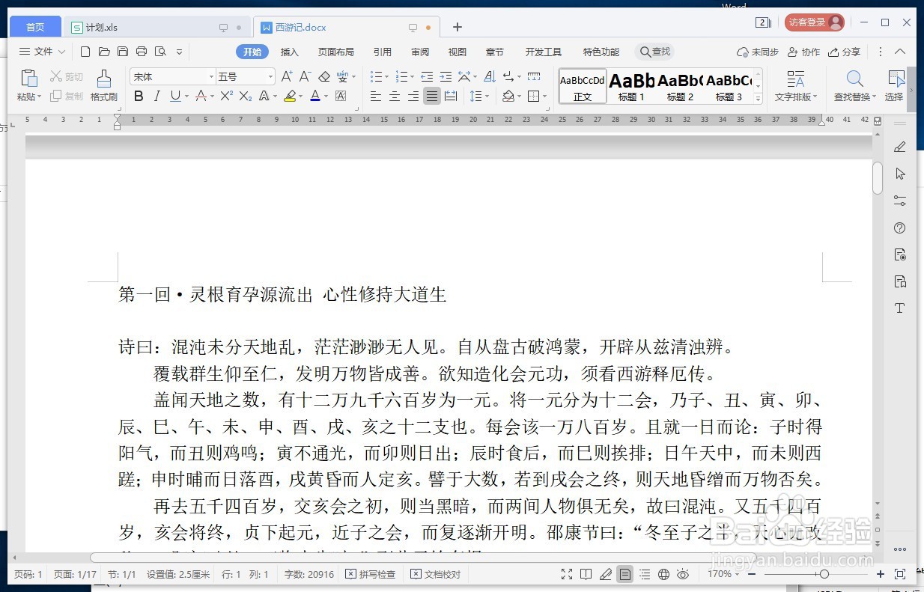Enable justified paragraph alignment
Image resolution: width=924 pixels, height=592 pixels.
coord(431,96)
